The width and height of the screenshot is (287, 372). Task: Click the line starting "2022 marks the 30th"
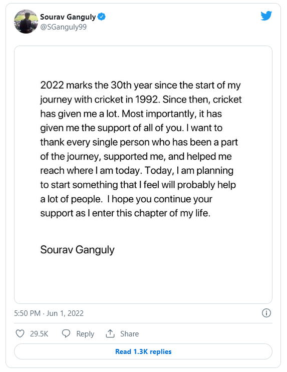click(x=141, y=86)
